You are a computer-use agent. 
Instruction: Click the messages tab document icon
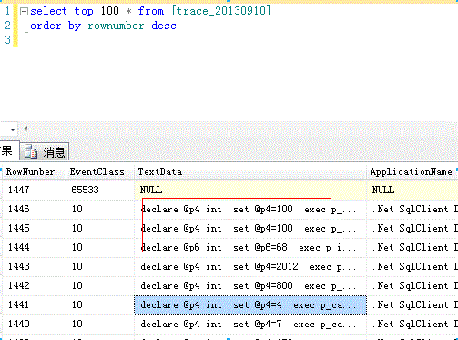click(x=31, y=151)
